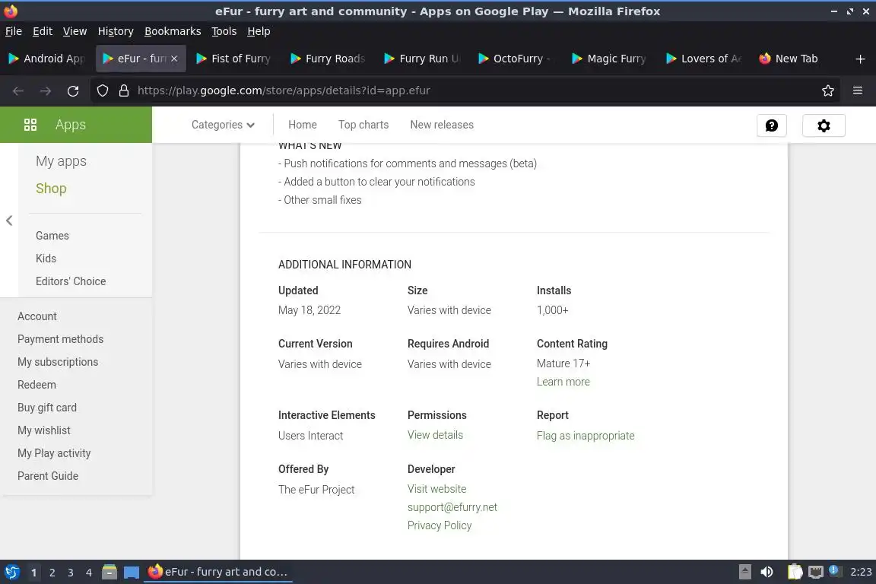Screen dimensions: 876x584
Task: Click Visit website under Developer
Action: click(437, 489)
